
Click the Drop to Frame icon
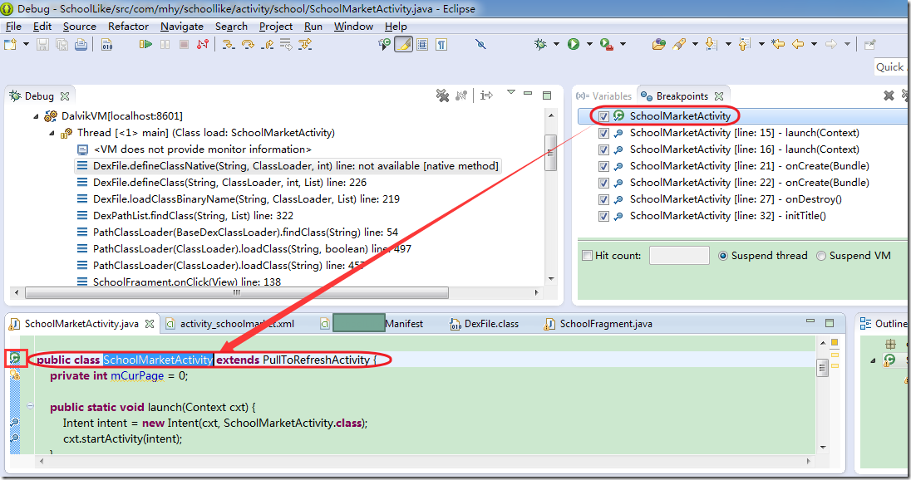pyautogui.click(x=286, y=44)
